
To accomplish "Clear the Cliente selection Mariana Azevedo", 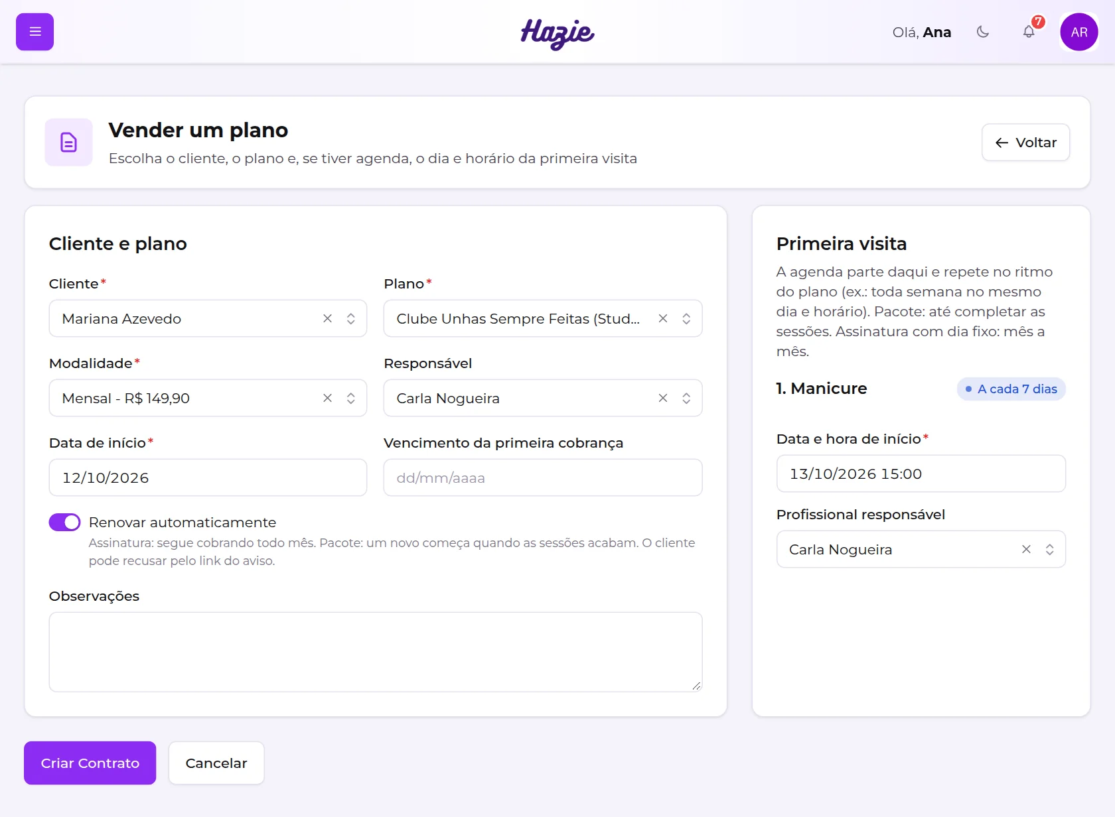I will click(327, 318).
